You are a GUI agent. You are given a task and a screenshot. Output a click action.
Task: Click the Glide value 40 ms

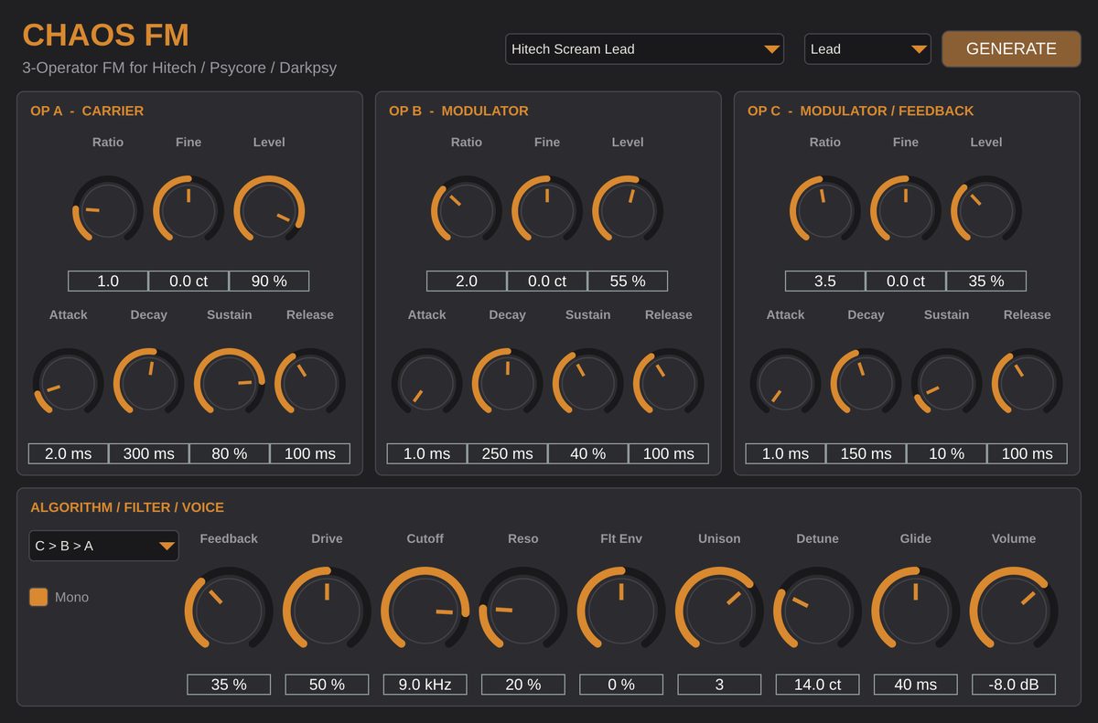pyautogui.click(x=916, y=684)
